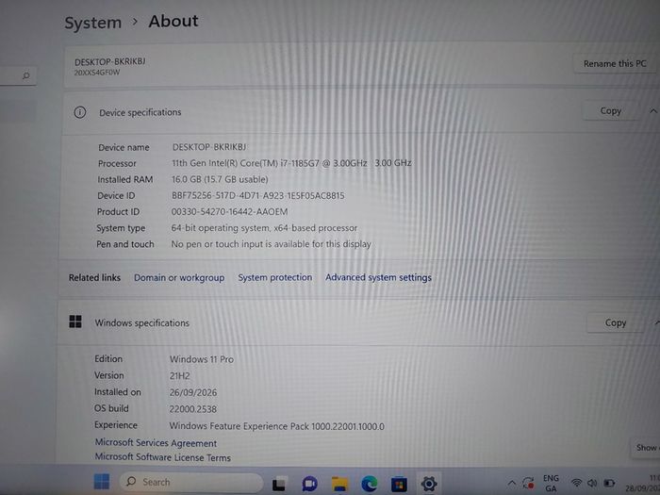This screenshot has width=660, height=495.
Task: Select the Installed RAM value 16.0 GB
Action: tap(220, 179)
